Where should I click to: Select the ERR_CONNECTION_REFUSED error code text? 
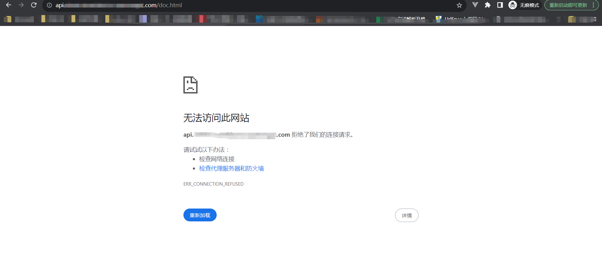[214, 184]
